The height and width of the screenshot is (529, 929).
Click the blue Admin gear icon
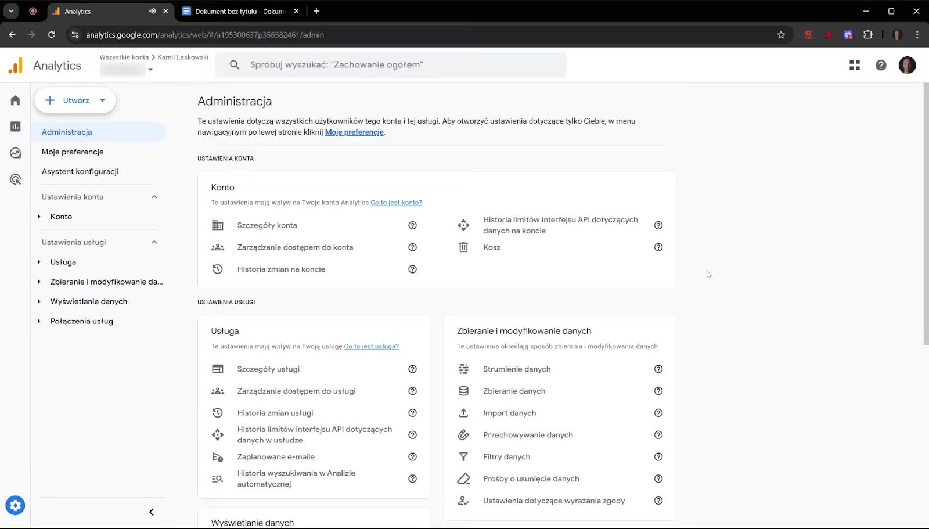click(15, 505)
